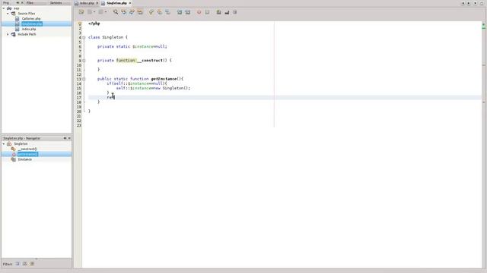Image resolution: width=487 pixels, height=273 pixels.
Task: Click Shift Line Right icon
Action: coord(188,12)
